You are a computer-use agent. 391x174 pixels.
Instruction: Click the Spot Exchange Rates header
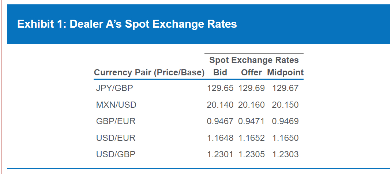coord(254,60)
